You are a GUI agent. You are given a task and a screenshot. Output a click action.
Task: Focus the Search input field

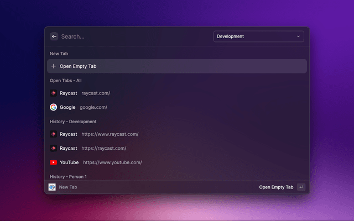[x=133, y=36]
